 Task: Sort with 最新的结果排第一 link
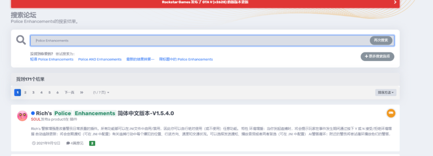tap(140, 59)
